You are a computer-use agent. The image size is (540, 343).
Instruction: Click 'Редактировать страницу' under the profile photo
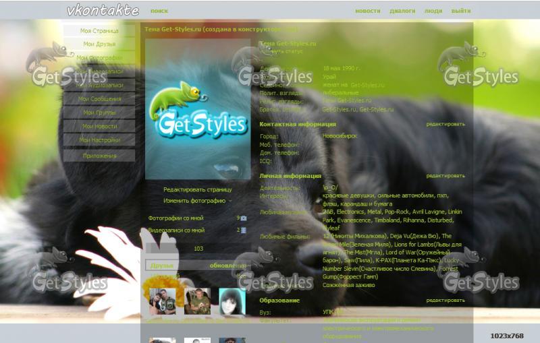point(197,190)
